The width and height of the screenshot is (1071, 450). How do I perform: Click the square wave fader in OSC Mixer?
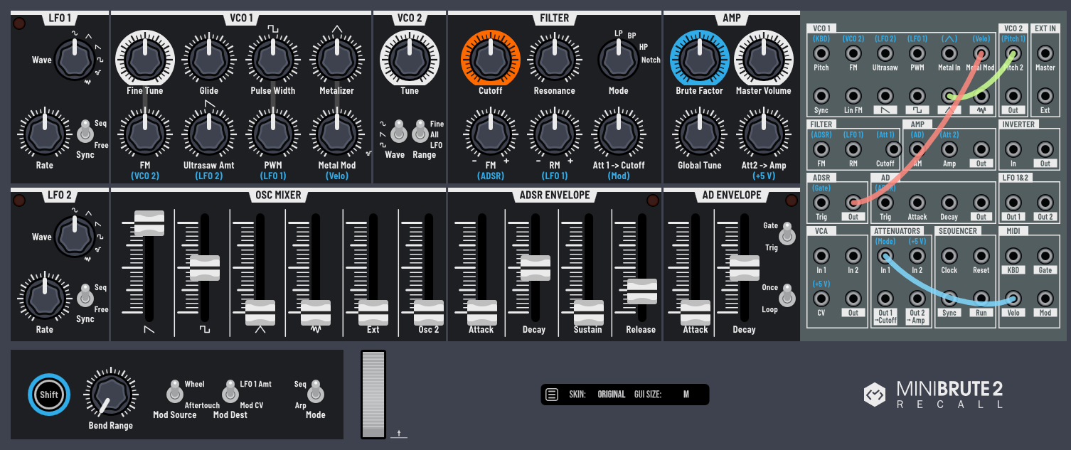tap(205, 267)
